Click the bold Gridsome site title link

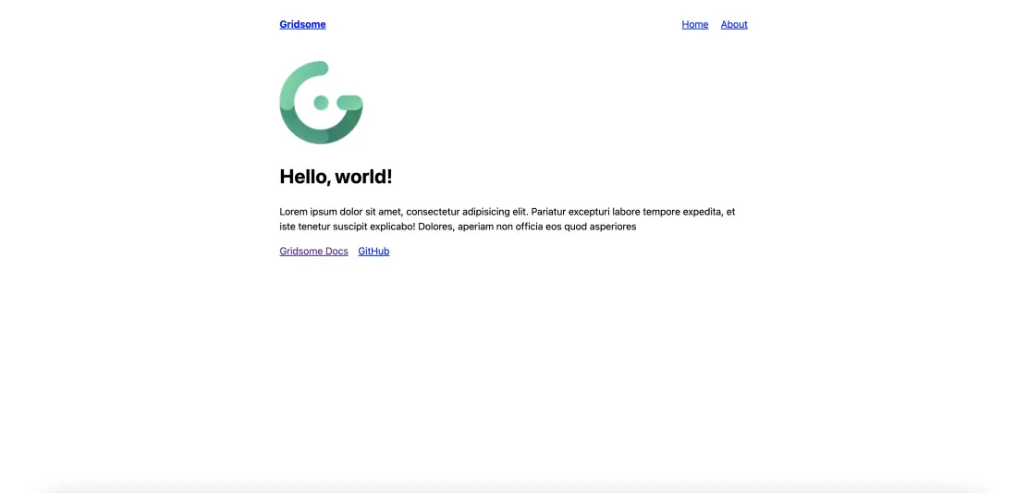[302, 24]
